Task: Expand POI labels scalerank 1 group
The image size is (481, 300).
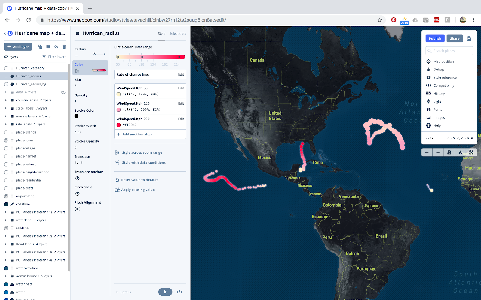Action: (6, 212)
